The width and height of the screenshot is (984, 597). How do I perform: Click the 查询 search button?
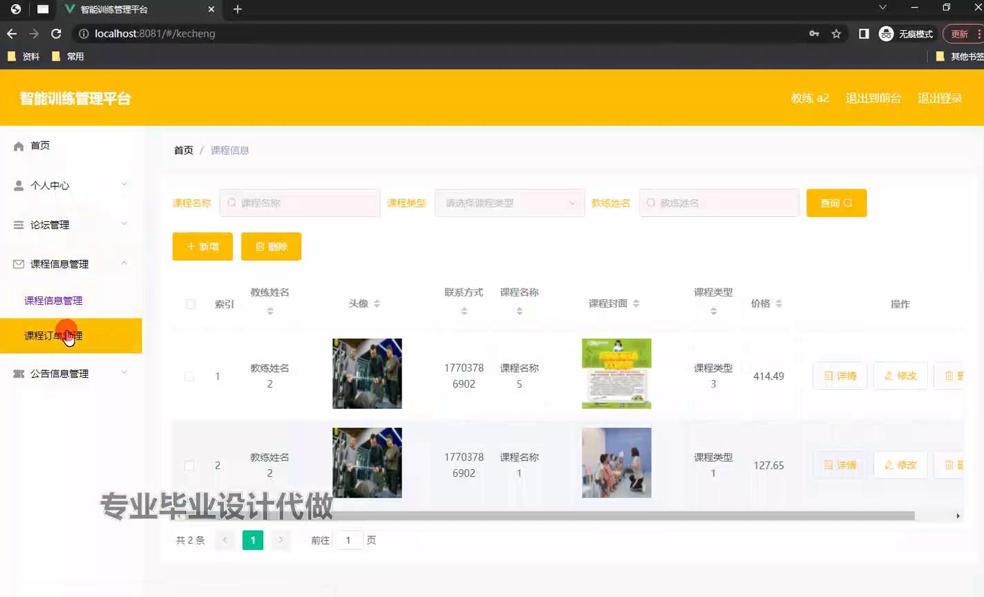(836, 203)
